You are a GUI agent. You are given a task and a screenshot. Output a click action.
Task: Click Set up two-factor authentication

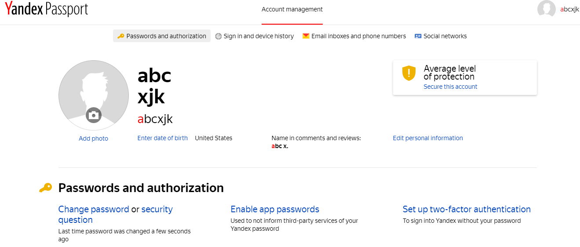pos(467,209)
